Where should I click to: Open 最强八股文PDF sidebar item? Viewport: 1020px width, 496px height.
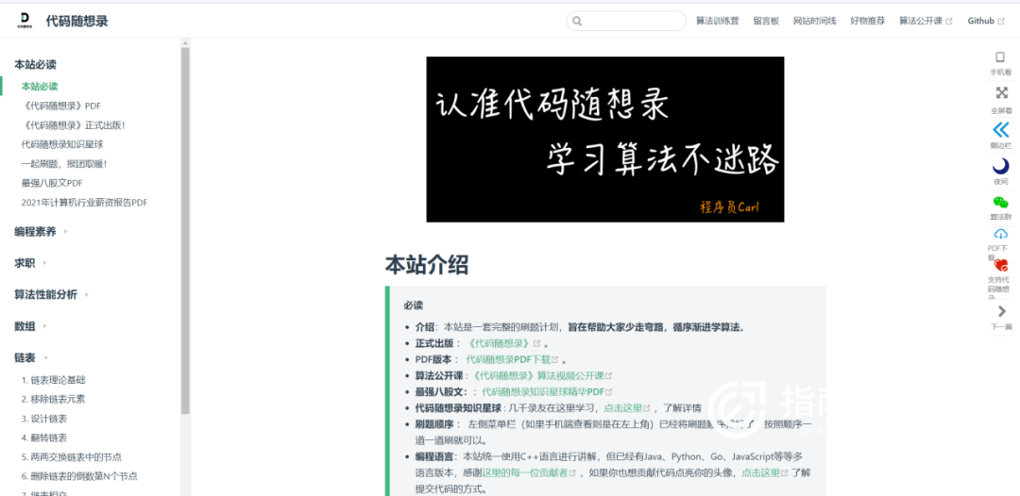(x=52, y=183)
